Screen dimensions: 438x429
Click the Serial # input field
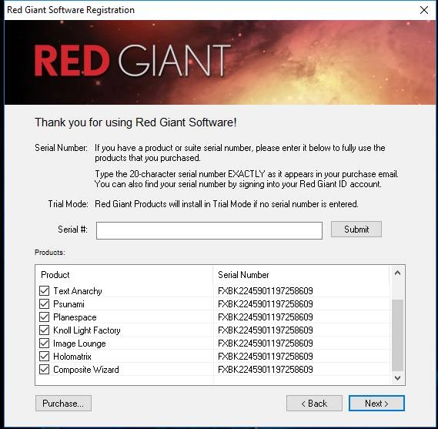point(209,230)
